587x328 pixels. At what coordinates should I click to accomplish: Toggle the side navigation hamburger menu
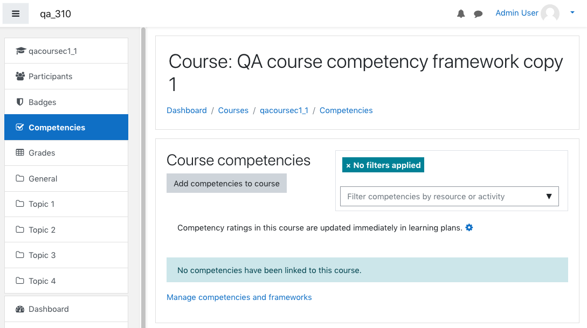pos(15,14)
